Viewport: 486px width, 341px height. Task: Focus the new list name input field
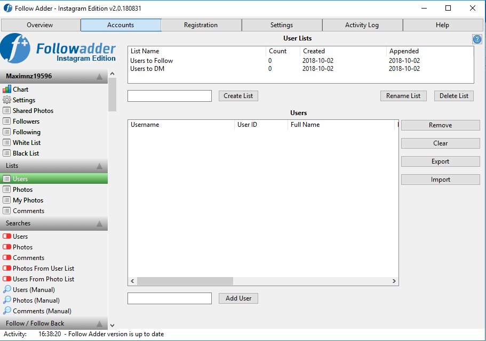point(170,96)
